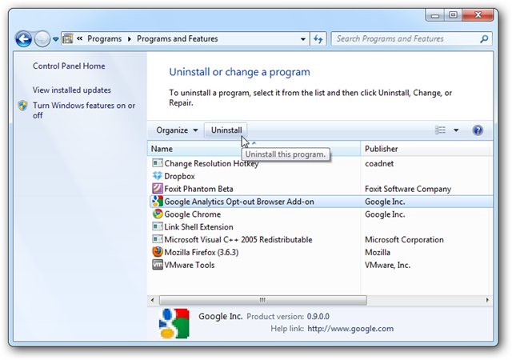This screenshot has height=360, width=512.
Task: Select the Dropbox entry name
Action: tap(179, 176)
